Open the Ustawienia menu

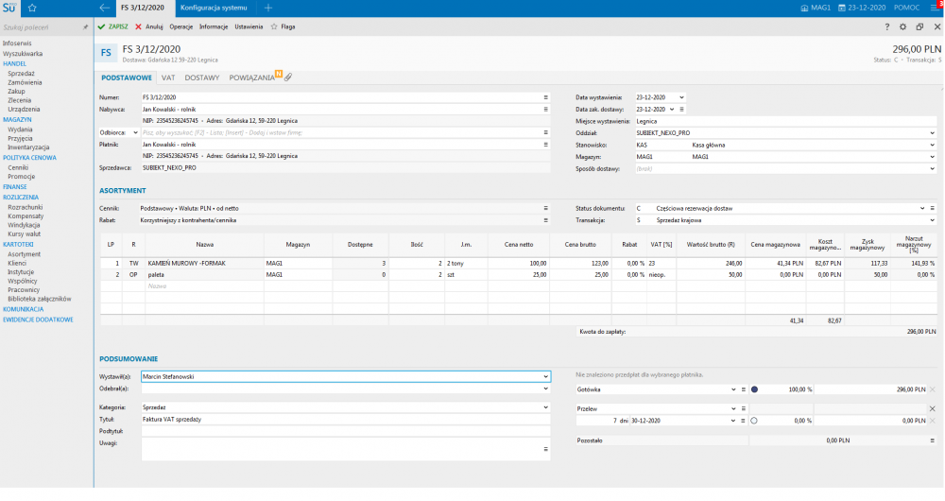249,26
